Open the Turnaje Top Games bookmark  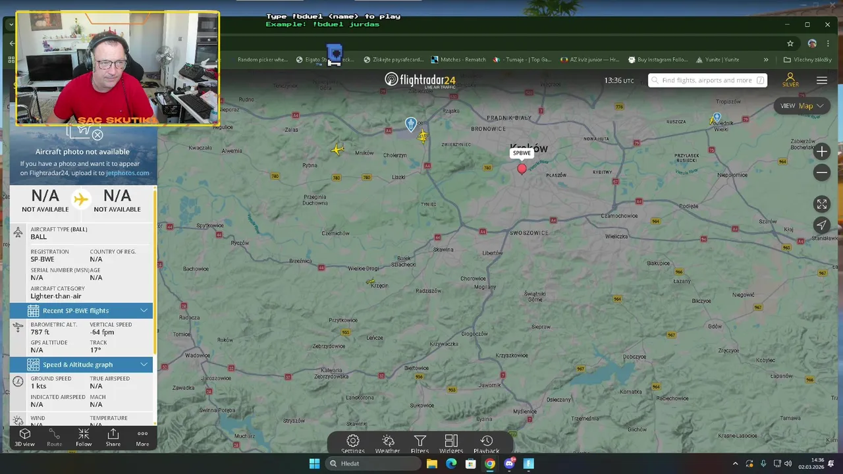[x=523, y=59]
